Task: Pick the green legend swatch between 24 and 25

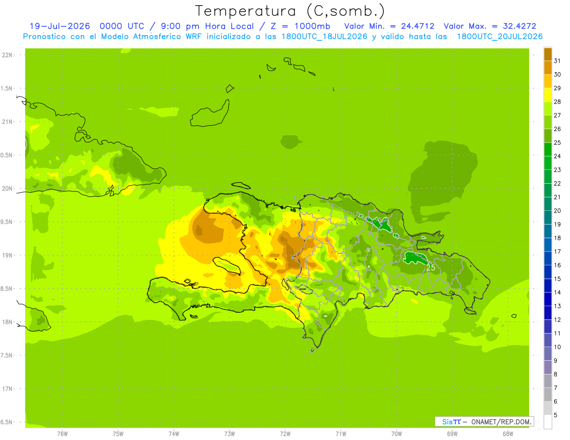Action: pyautogui.click(x=548, y=149)
